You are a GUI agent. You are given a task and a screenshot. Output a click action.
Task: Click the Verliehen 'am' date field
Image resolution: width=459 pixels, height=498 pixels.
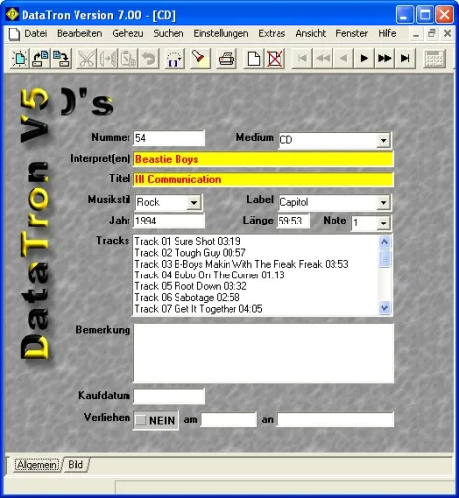click(x=229, y=420)
